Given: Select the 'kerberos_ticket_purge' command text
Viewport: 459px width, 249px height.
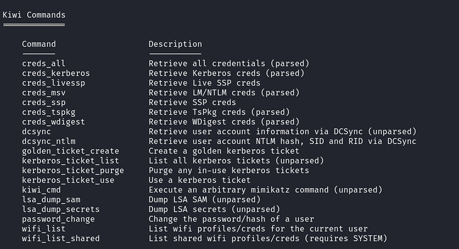Looking at the screenshot, I should pyautogui.click(x=73, y=171).
